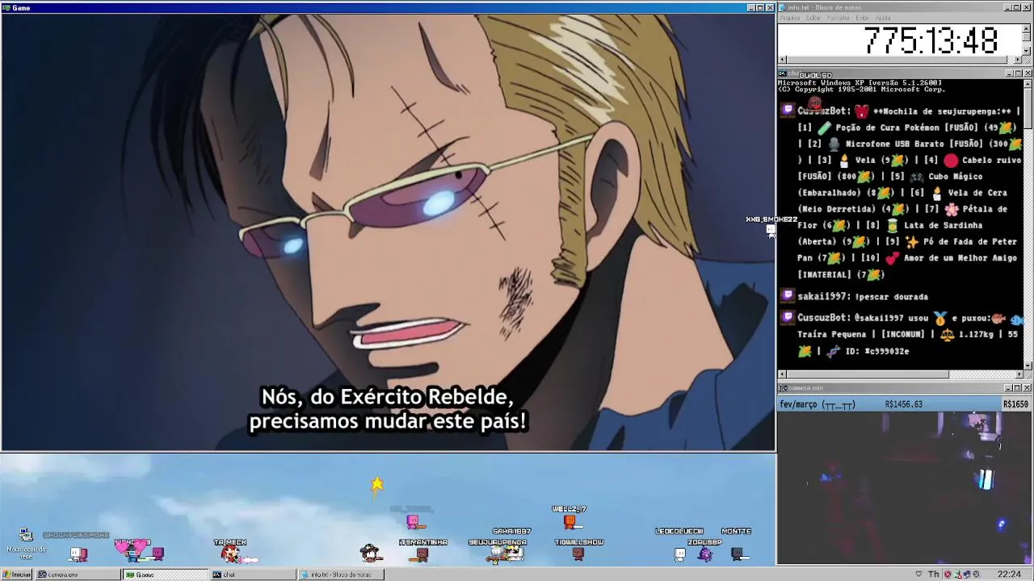Click Notepad vertical scrollbar down arrow
The width and height of the screenshot is (1034, 581).
click(1027, 50)
